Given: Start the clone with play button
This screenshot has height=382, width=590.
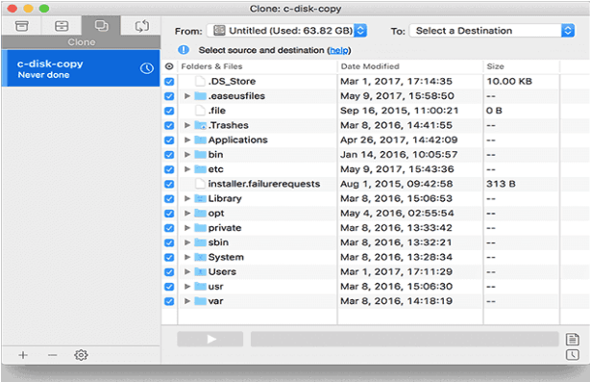Looking at the screenshot, I should tap(210, 339).
